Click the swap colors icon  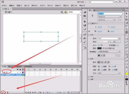(x=127, y=84)
